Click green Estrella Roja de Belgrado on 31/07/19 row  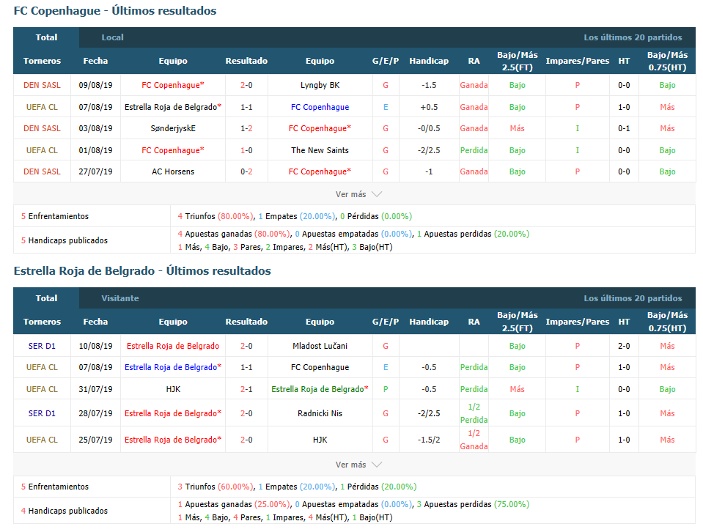tap(320, 389)
